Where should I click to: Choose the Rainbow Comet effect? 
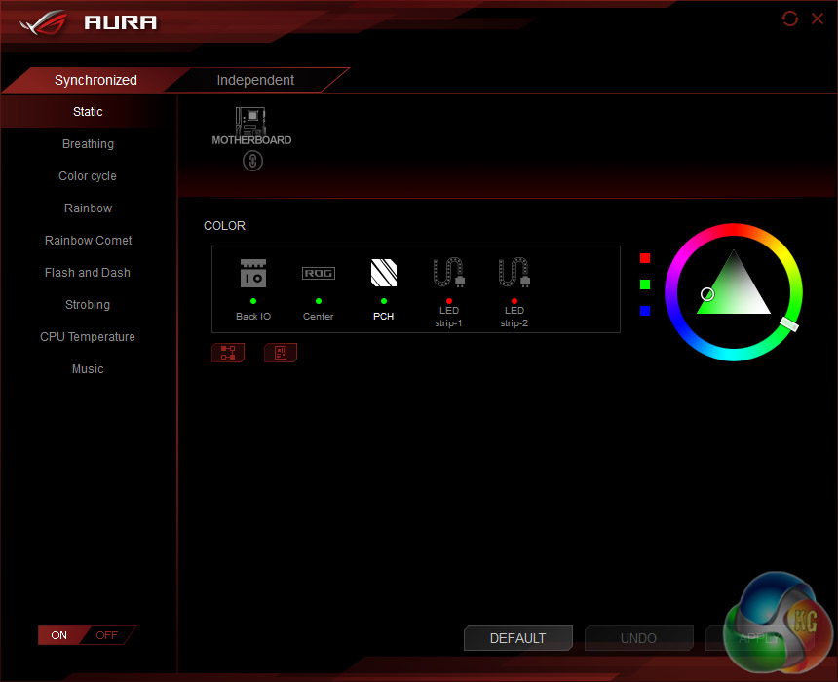88,241
